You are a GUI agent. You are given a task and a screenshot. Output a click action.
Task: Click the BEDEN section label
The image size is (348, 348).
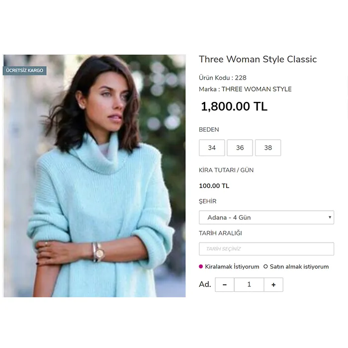209,130
